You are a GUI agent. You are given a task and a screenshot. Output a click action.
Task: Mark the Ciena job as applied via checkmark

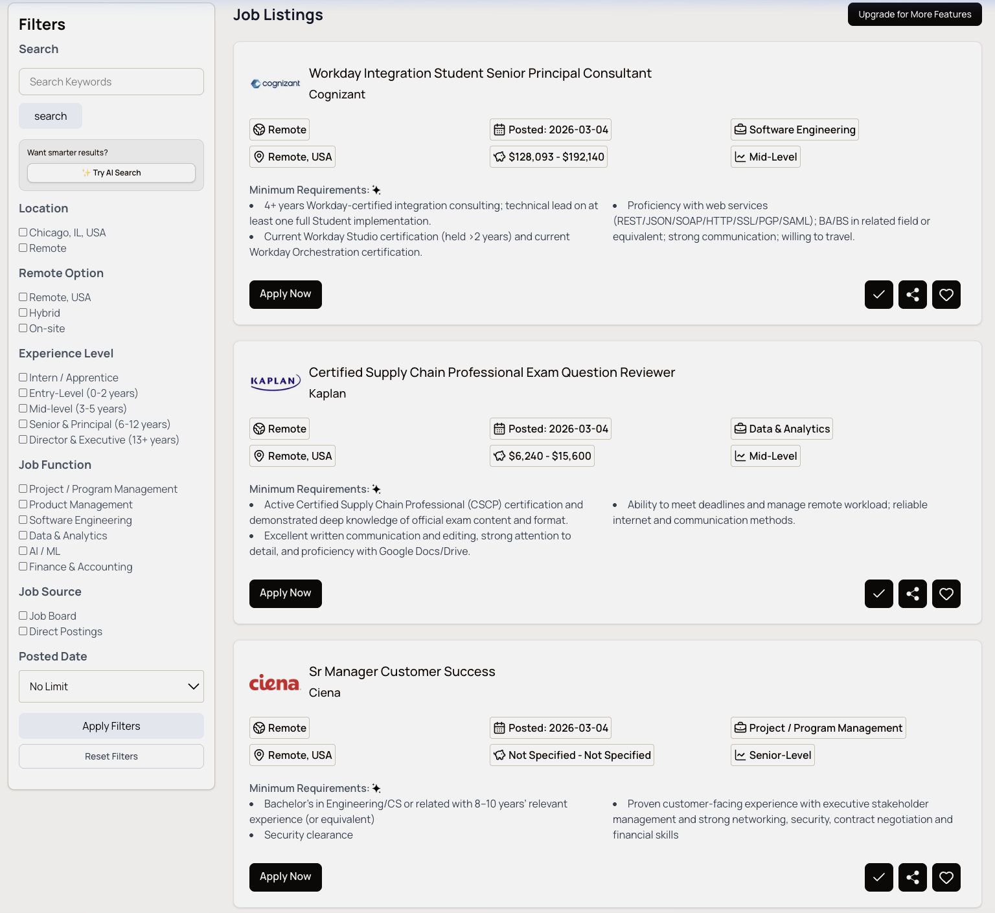(878, 877)
